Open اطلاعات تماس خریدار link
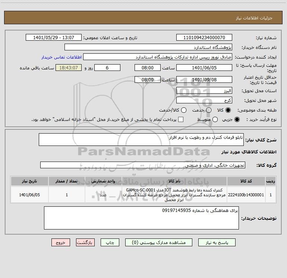Viewport: 287px width, 278px height. (61, 57)
